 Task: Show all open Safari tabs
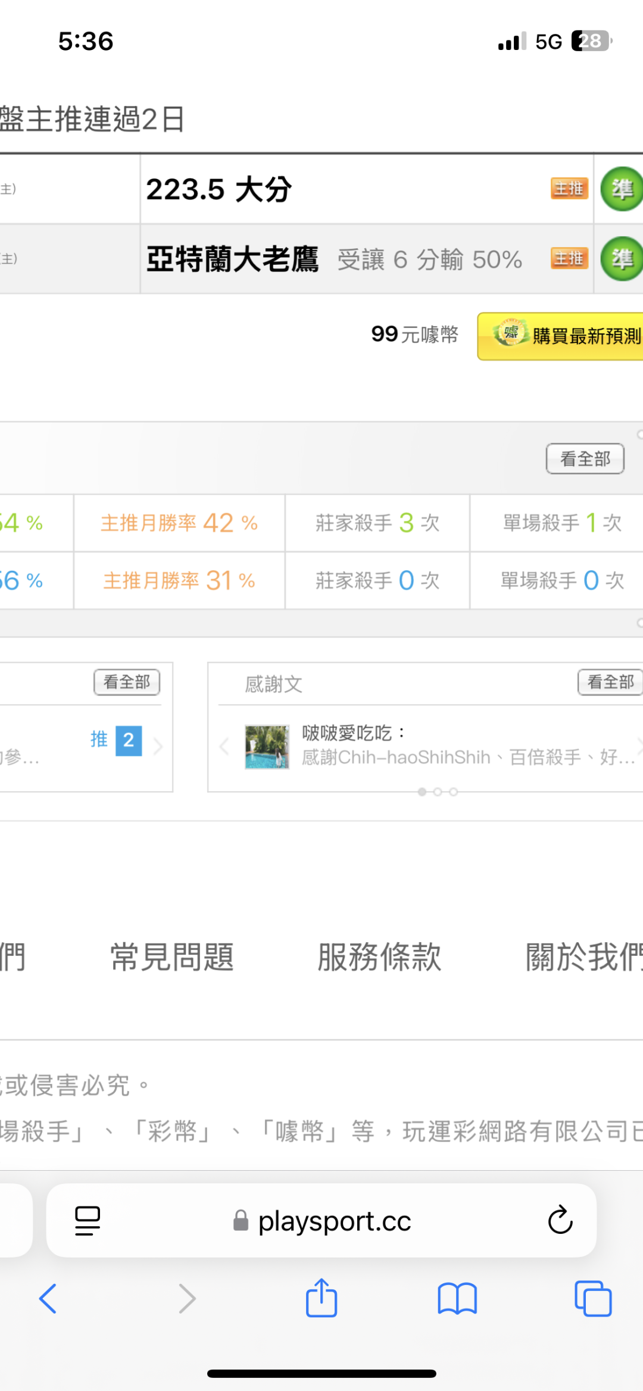pyautogui.click(x=593, y=1298)
